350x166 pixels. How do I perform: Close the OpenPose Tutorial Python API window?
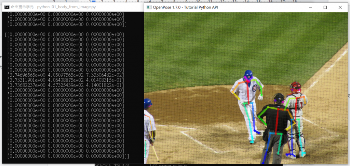click(x=340, y=7)
